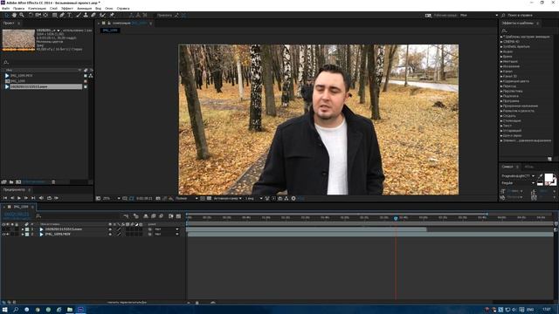Toggle Shy switch for layer 1
This screenshot has width=559, height=314.
tap(110, 229)
